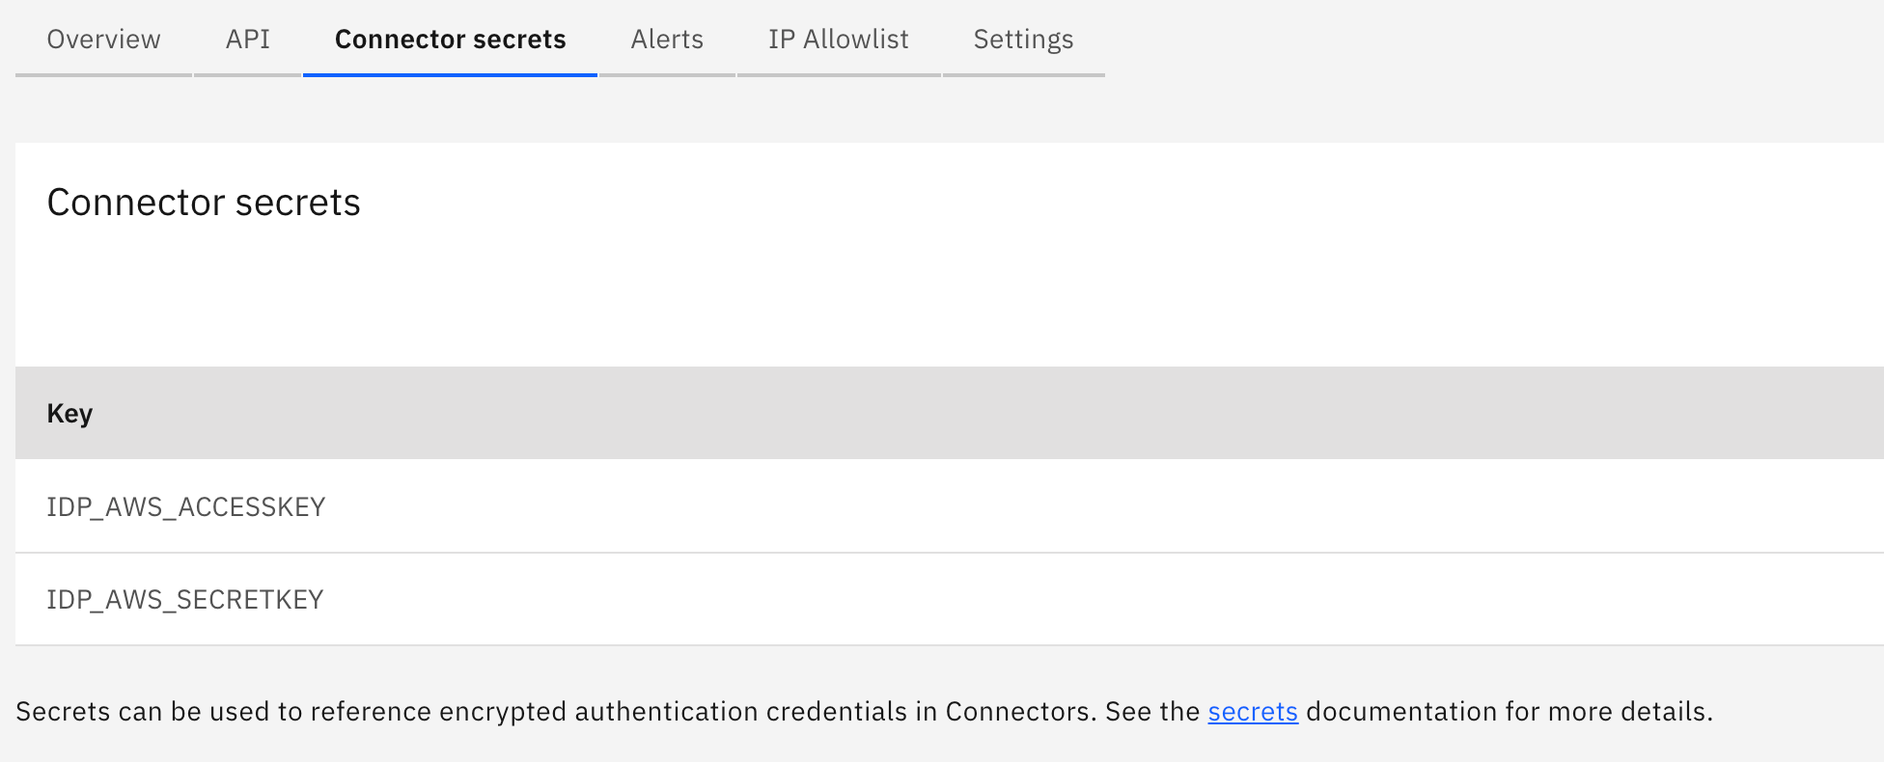Viewport: 1884px width, 762px height.
Task: Switch to the API tab
Action: 248,40
